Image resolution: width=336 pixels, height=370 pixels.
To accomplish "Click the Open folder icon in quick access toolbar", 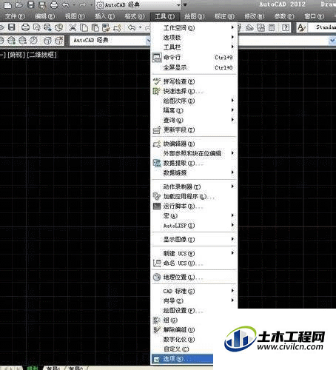I will [19, 4].
